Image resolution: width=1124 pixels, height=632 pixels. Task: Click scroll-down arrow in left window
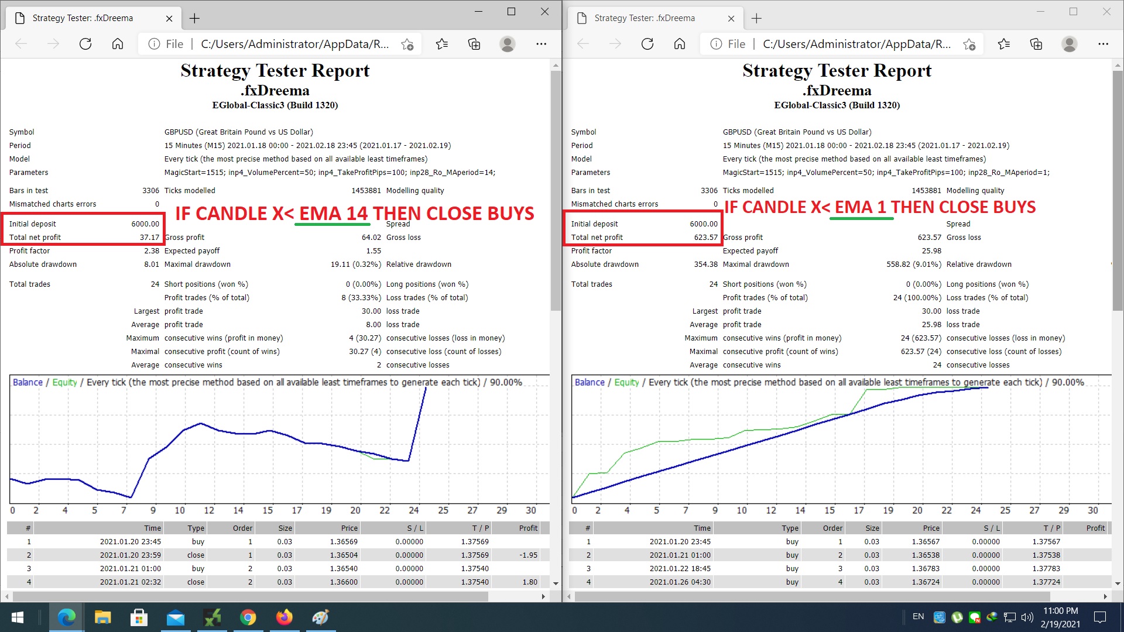(x=556, y=583)
